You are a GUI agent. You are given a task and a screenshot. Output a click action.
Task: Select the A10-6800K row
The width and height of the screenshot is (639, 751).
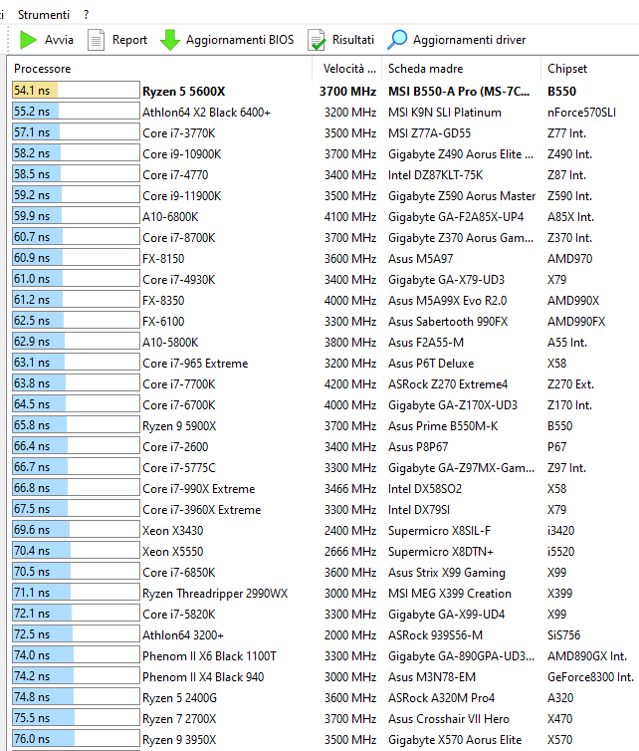coord(324,216)
